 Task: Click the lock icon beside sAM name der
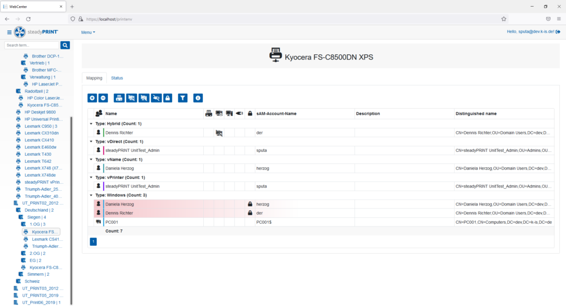click(x=250, y=213)
